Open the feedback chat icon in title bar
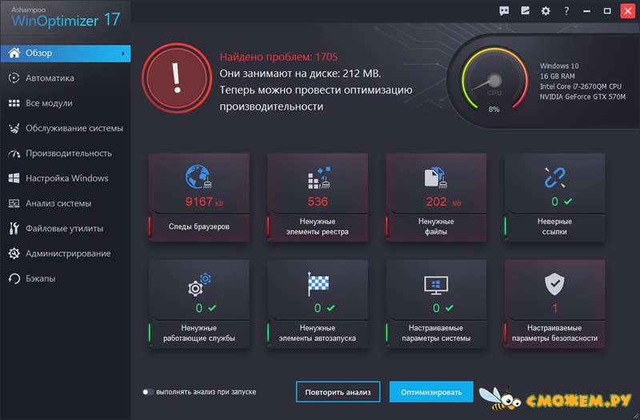The image size is (640, 420). point(504,11)
